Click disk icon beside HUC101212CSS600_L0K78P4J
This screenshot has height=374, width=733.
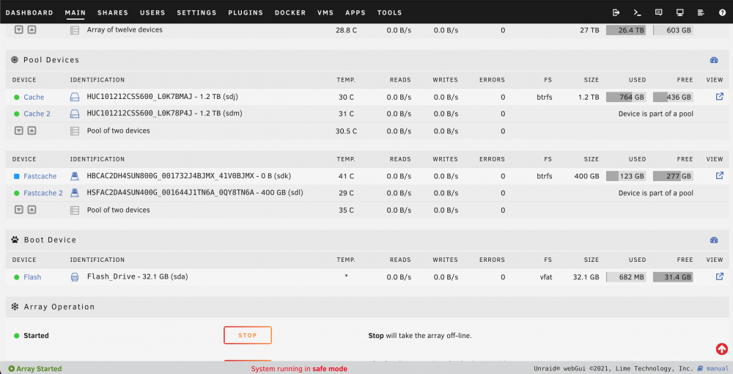click(x=75, y=114)
